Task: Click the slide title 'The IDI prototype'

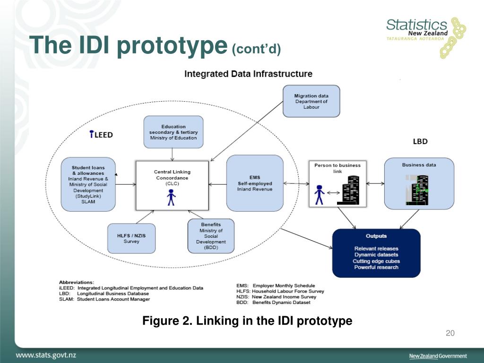Action: 129,45
